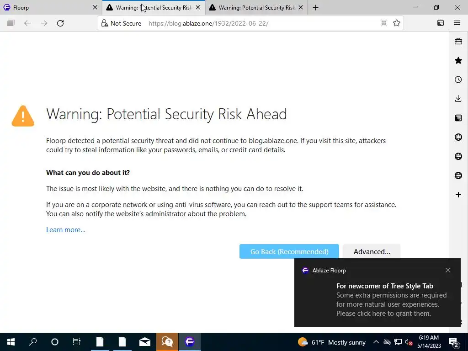Toggle the sidebar button in toolbar
The height and width of the screenshot is (351, 468).
click(441, 23)
